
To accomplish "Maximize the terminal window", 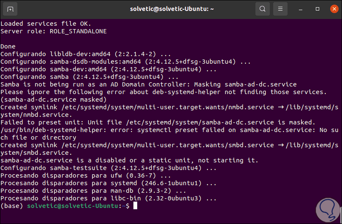I will coord(318,9).
